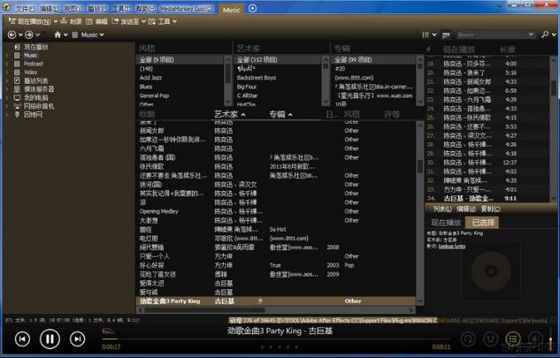The height and width of the screenshot is (358, 560).
Task: Click the Home icon in breadcrumb bar
Action: 57,34
